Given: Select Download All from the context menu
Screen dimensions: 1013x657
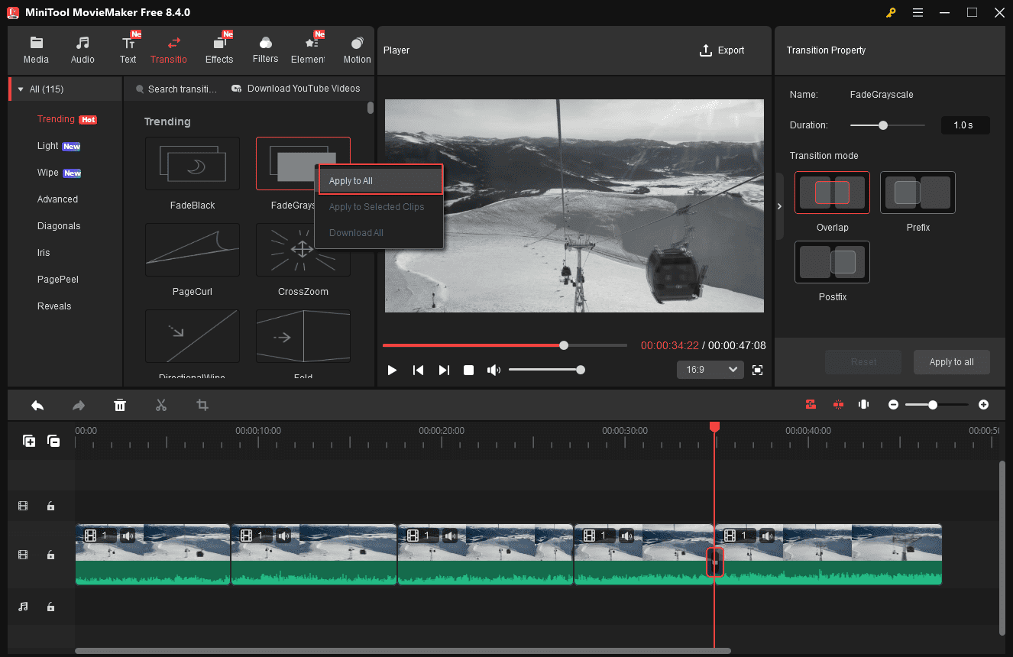Looking at the screenshot, I should coord(355,232).
